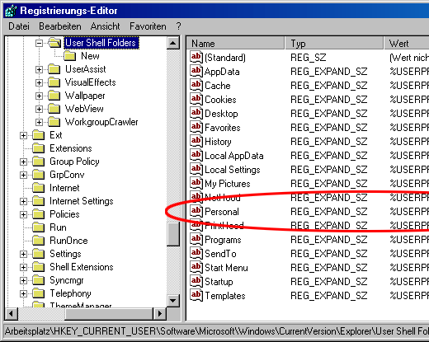Screen dimensions: 429x342
Task: Click the folder icon beside Extensions
Action: 38,148
